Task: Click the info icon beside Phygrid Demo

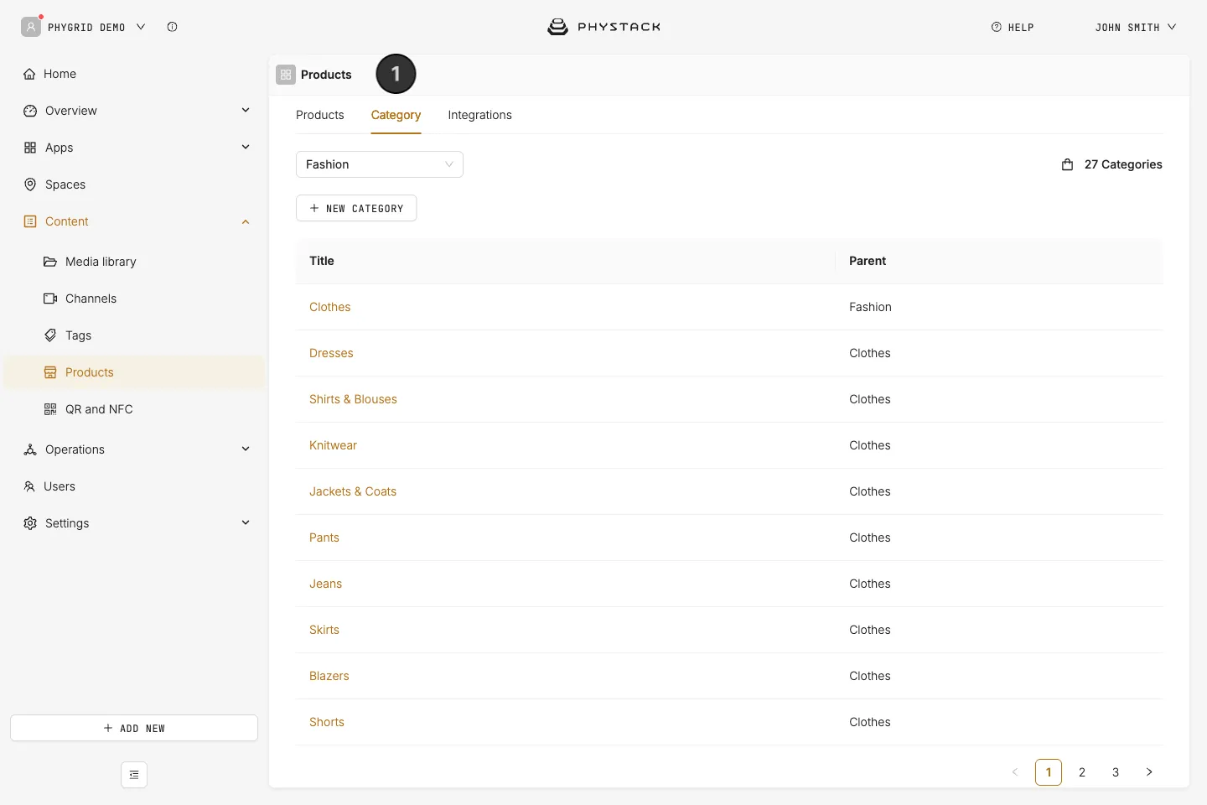Action: [172, 27]
